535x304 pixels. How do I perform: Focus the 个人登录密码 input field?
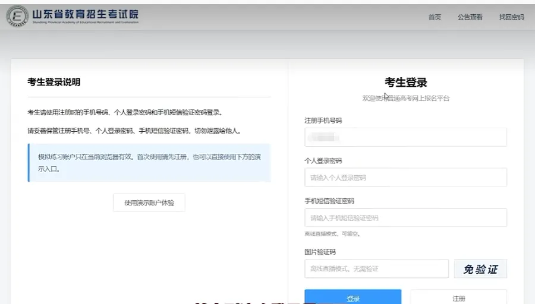(405, 178)
